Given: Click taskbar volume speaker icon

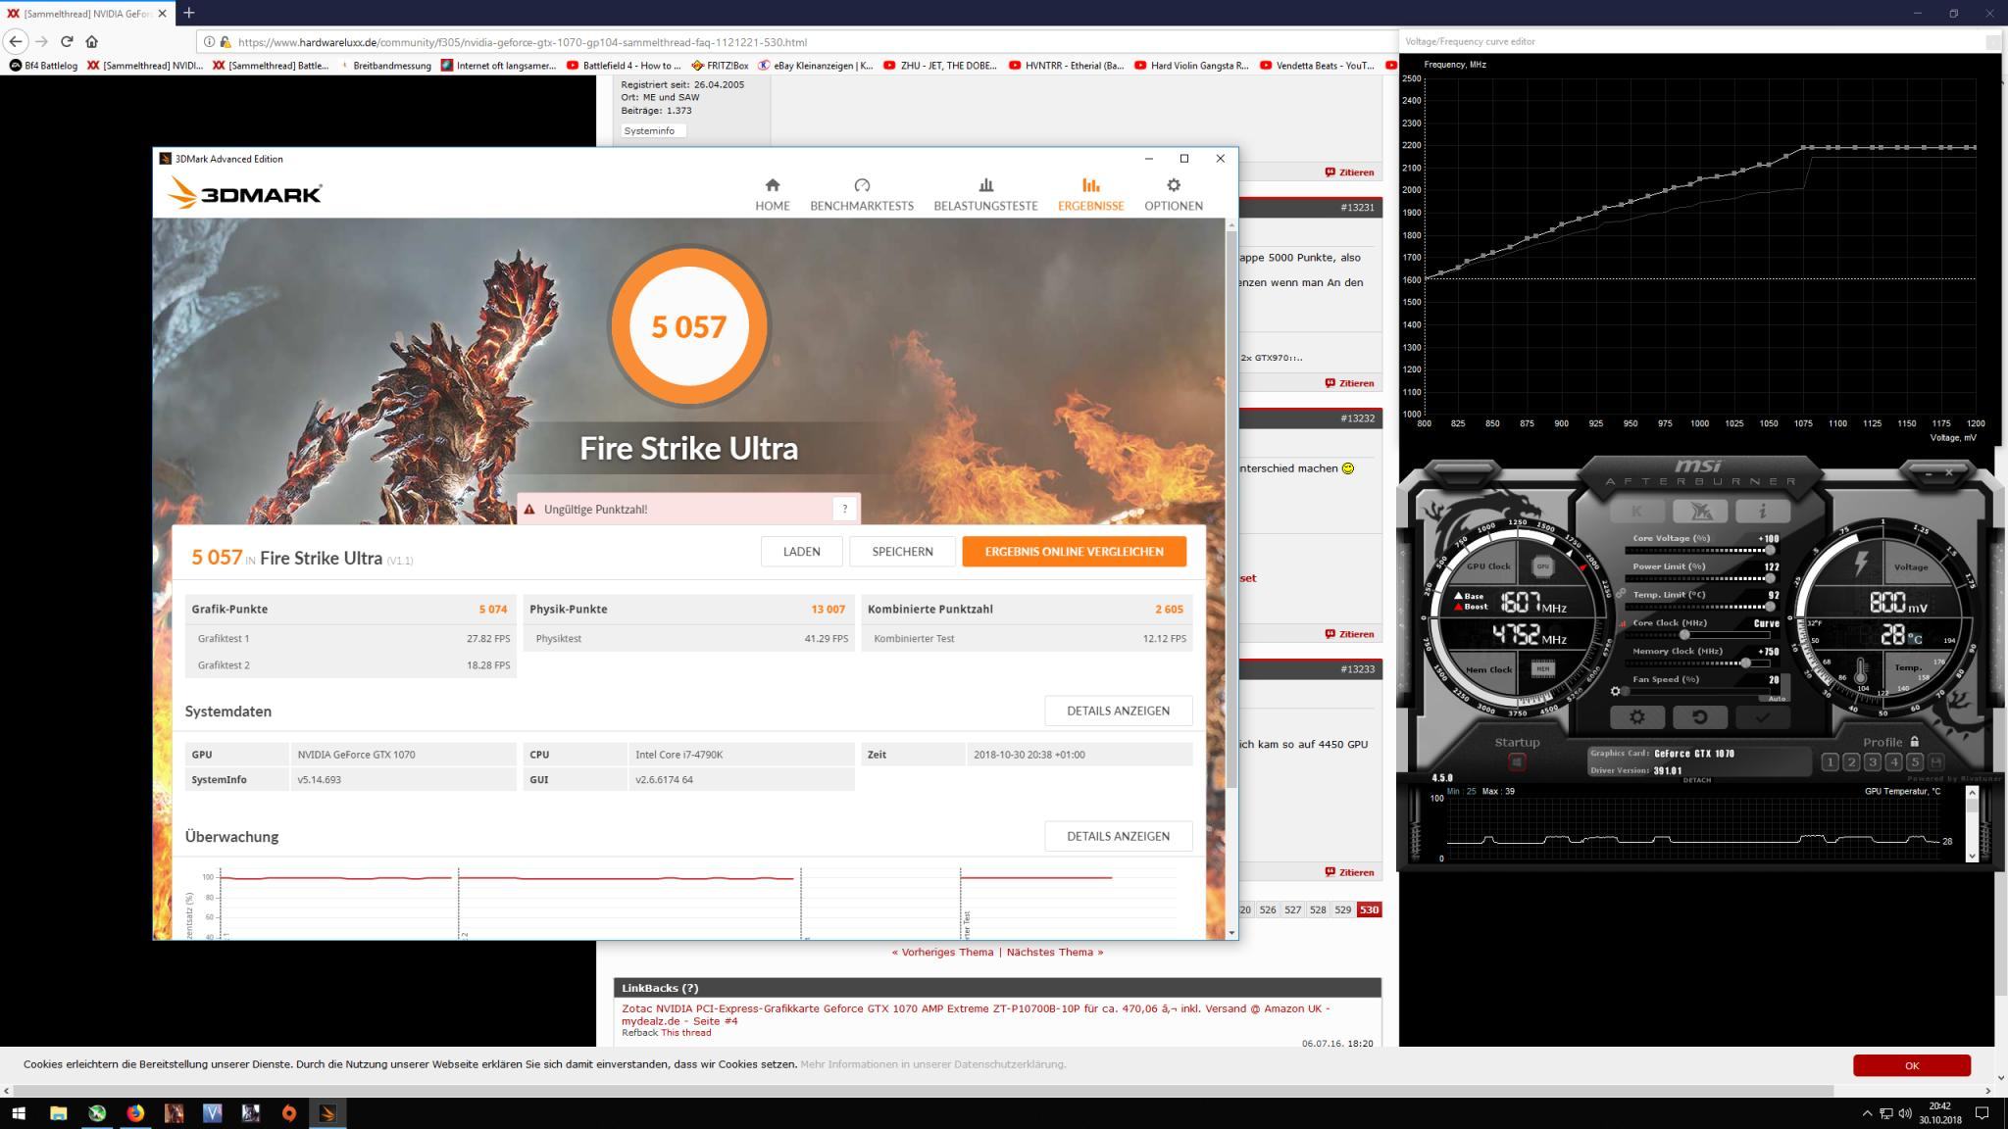Looking at the screenshot, I should tap(1905, 1113).
